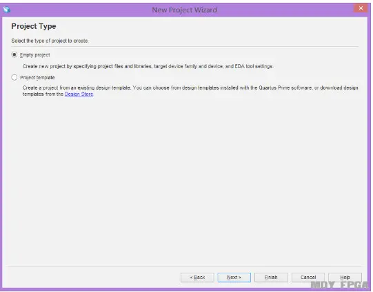Click the Project template description paragraph
The image size is (373, 292).
190,91
